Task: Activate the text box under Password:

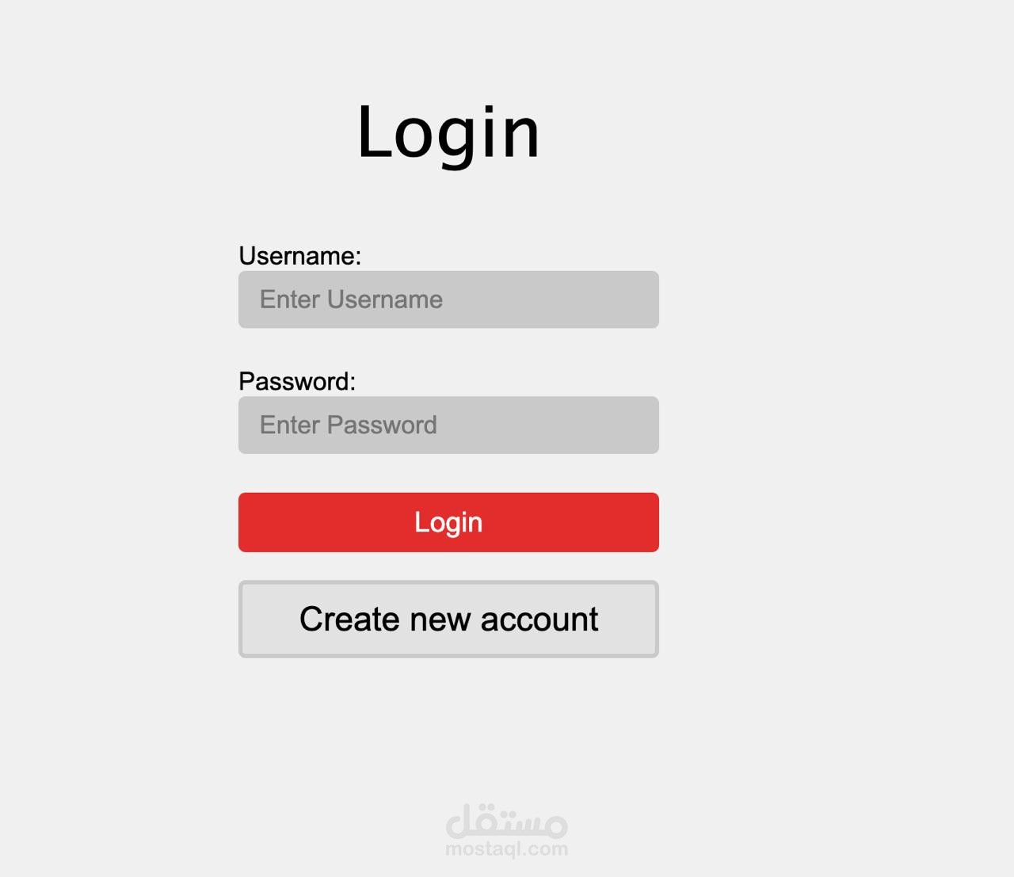Action: (448, 425)
